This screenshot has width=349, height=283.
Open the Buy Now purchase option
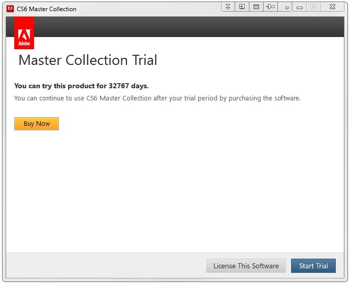click(37, 124)
